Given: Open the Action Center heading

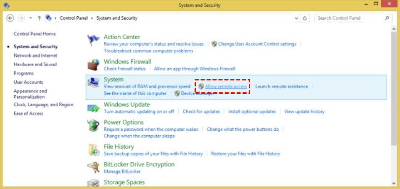Looking at the screenshot, I should tap(122, 37).
